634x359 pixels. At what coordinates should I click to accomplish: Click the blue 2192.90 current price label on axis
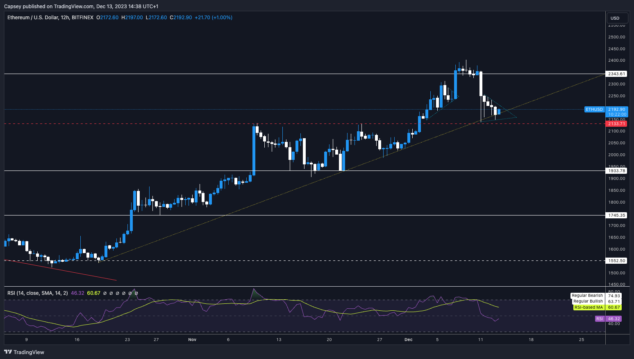click(617, 110)
